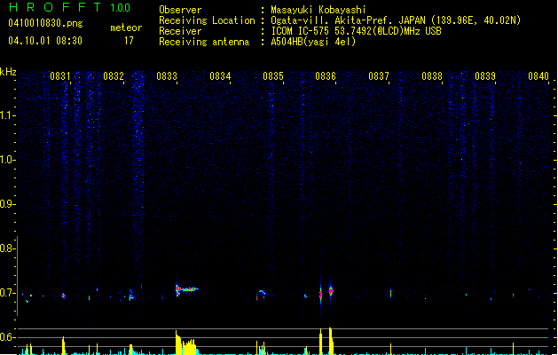Click antenna value A504HB(yagi 4el)
The image size is (558, 355).
(x=313, y=42)
